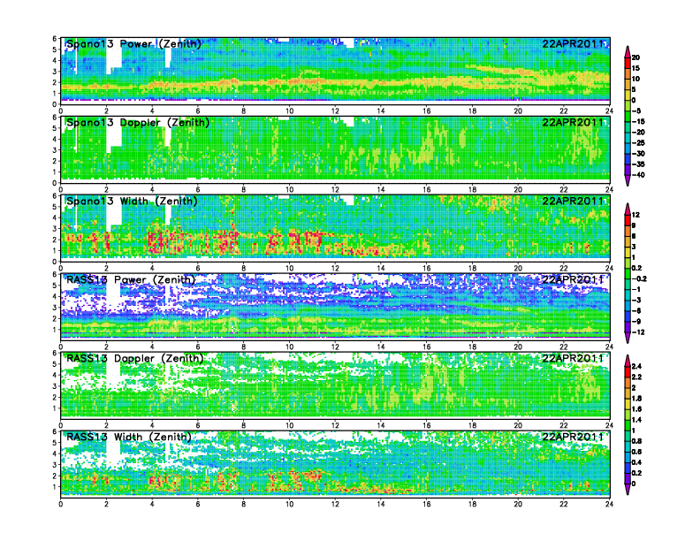Click the red segment of the bottom colorbar
Viewport: 700px width, 541px height.
pos(628,371)
